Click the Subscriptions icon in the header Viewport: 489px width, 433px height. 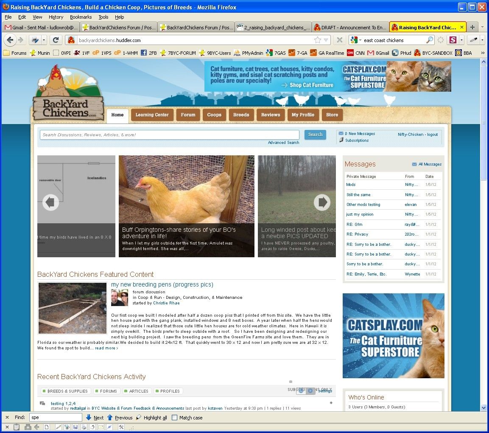[341, 140]
